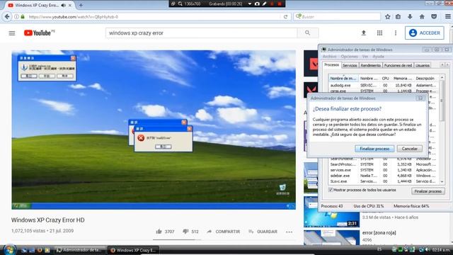Select the recorder pencil draw tool
The height and width of the screenshot is (255, 453).
tap(264, 4)
